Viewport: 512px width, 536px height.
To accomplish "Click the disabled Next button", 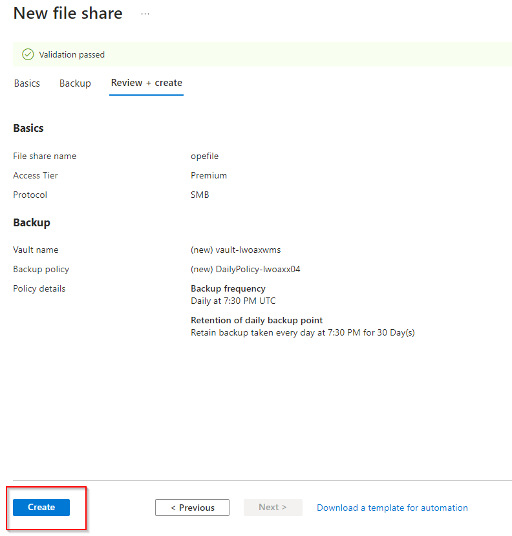I will pos(273,508).
